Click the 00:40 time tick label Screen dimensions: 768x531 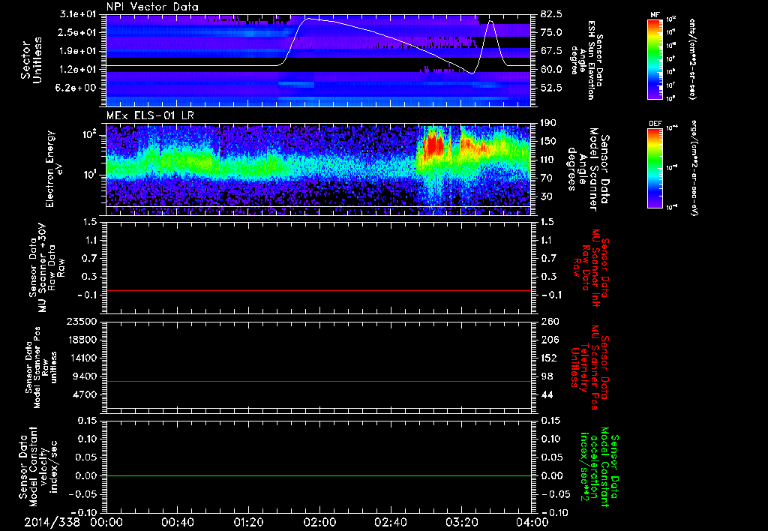tap(177, 522)
